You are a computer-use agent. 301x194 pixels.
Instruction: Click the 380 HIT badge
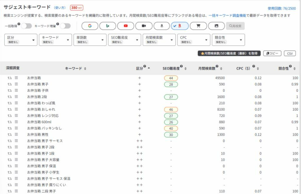point(76,8)
